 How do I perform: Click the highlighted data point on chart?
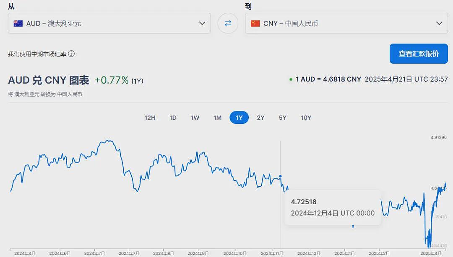280,176
